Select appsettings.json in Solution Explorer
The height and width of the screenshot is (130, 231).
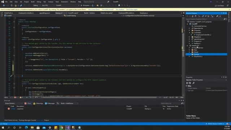tap(199, 39)
